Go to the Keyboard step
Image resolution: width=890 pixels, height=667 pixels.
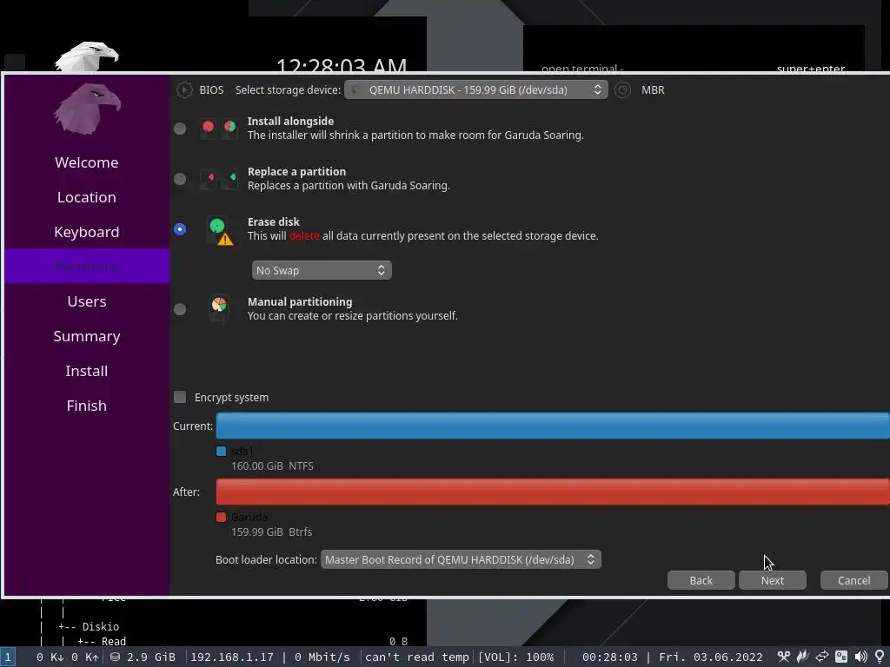pyautogui.click(x=87, y=232)
